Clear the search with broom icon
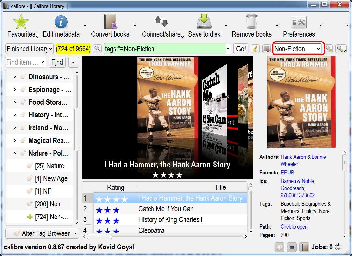The width and height of the screenshot is (352, 256). [x=255, y=49]
